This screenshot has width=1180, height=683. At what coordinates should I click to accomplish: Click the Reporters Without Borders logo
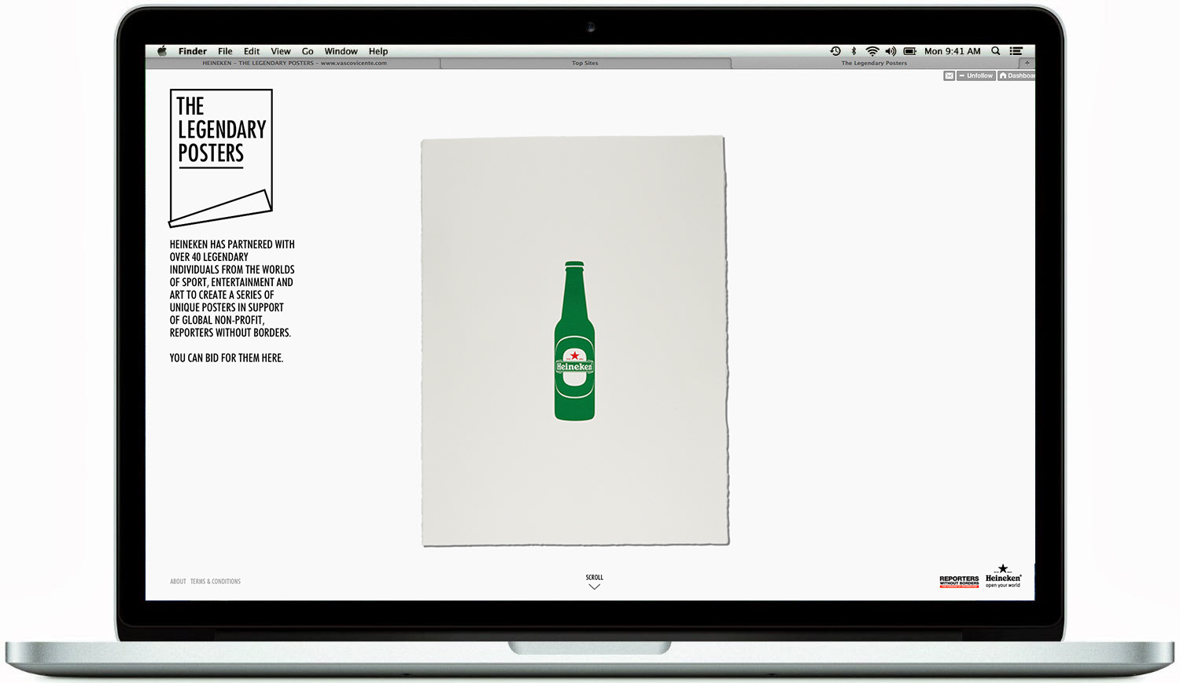pyautogui.click(x=959, y=581)
